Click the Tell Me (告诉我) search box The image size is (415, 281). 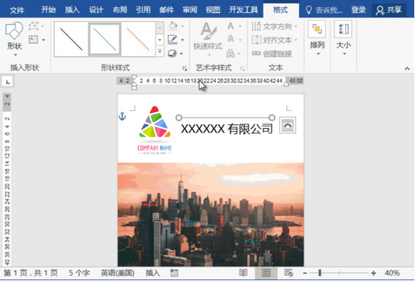click(x=324, y=10)
